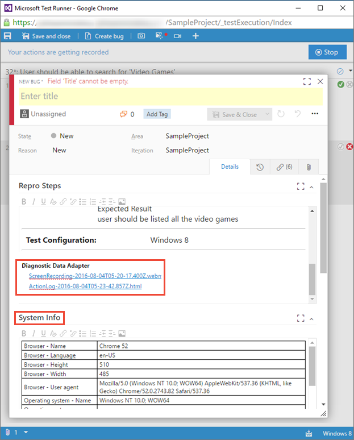Click the refresh work item icon
354x440 pixels.
coord(281,114)
